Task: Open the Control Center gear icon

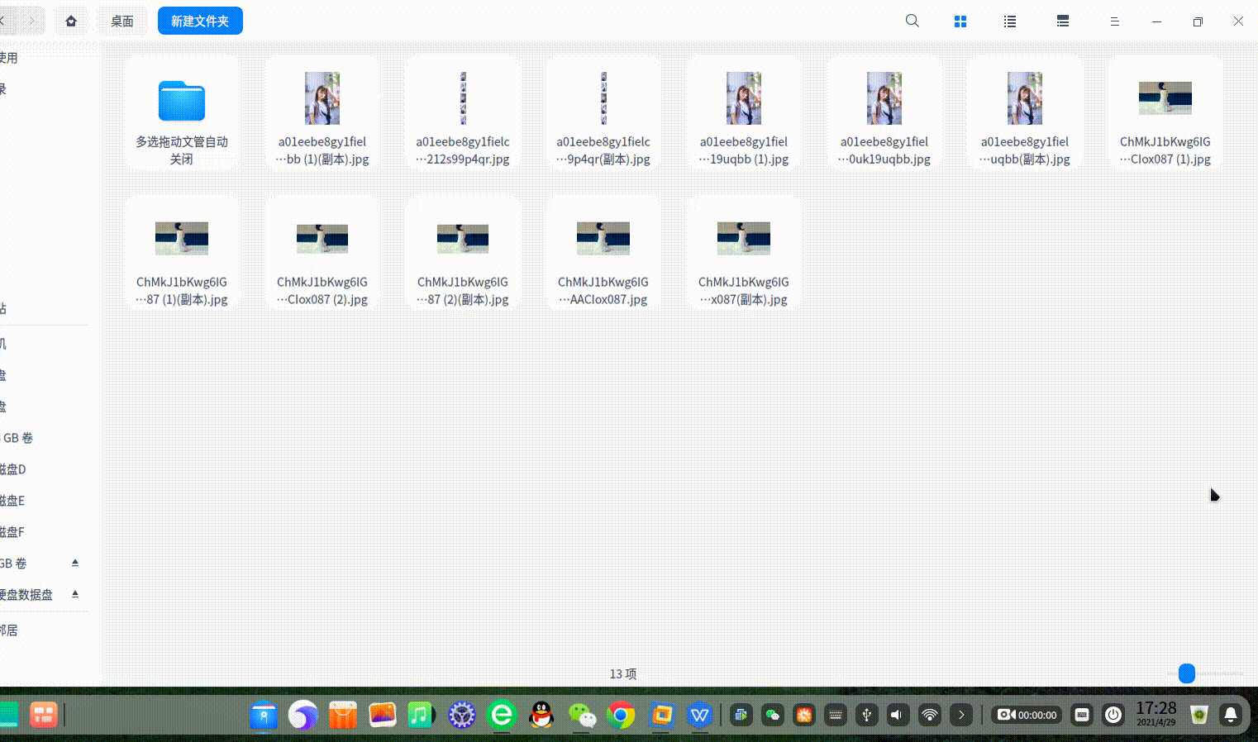Action: click(462, 715)
